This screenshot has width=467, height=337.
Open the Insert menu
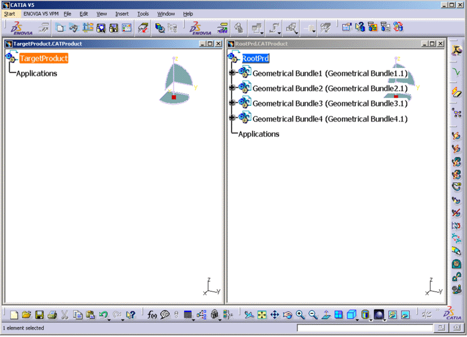click(122, 14)
